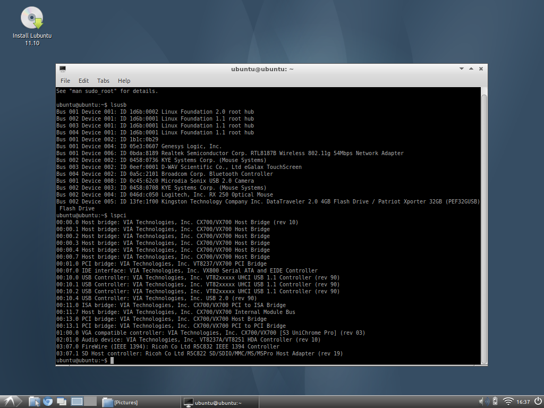
Task: Open the Wi-Fi network tray icon
Action: [508, 402]
